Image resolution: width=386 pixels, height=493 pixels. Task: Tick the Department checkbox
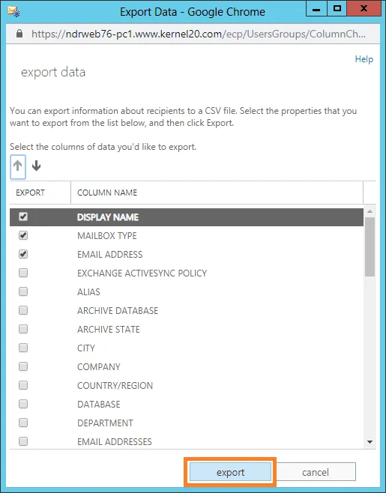pos(23,423)
